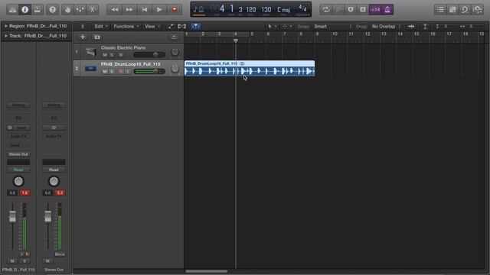
Task: Open the secondary marquee tool menu
Action: 287,27
